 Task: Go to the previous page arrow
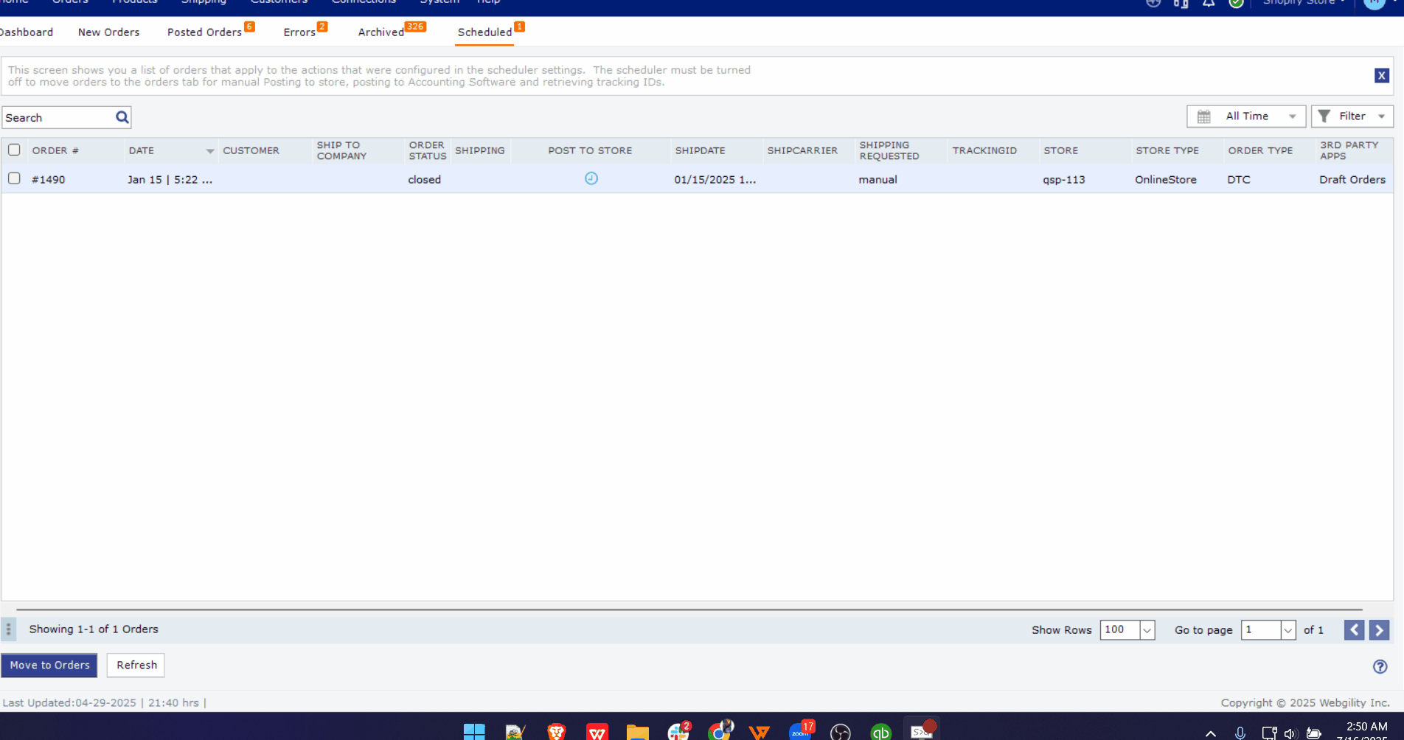click(1354, 629)
